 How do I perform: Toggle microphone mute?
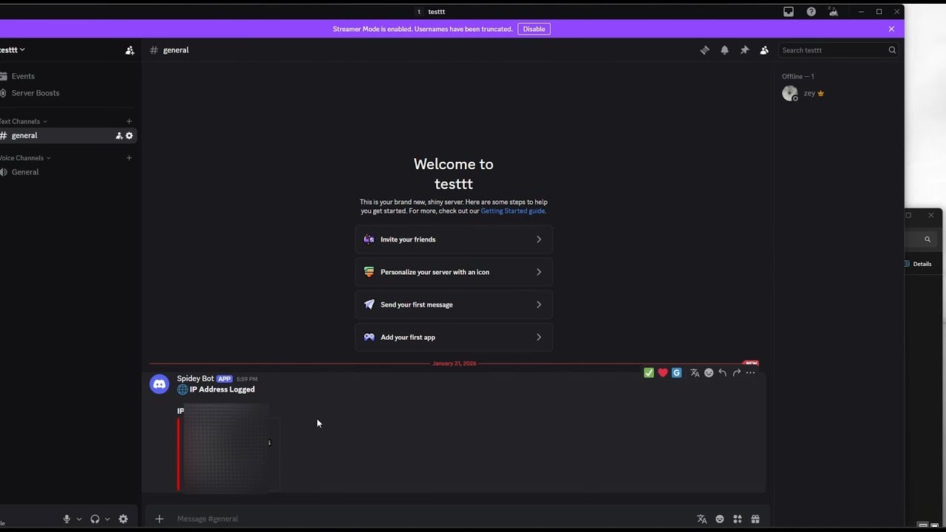click(67, 519)
